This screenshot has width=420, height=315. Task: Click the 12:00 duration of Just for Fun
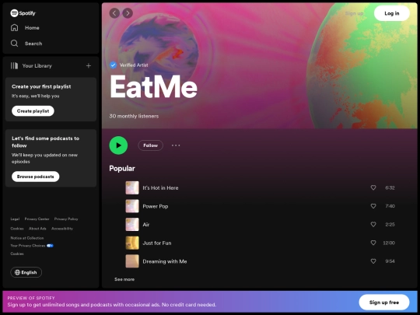389,243
